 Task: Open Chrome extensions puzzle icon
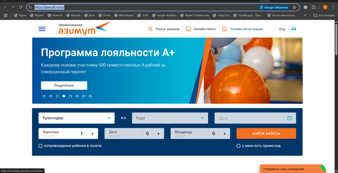(x=313, y=7)
